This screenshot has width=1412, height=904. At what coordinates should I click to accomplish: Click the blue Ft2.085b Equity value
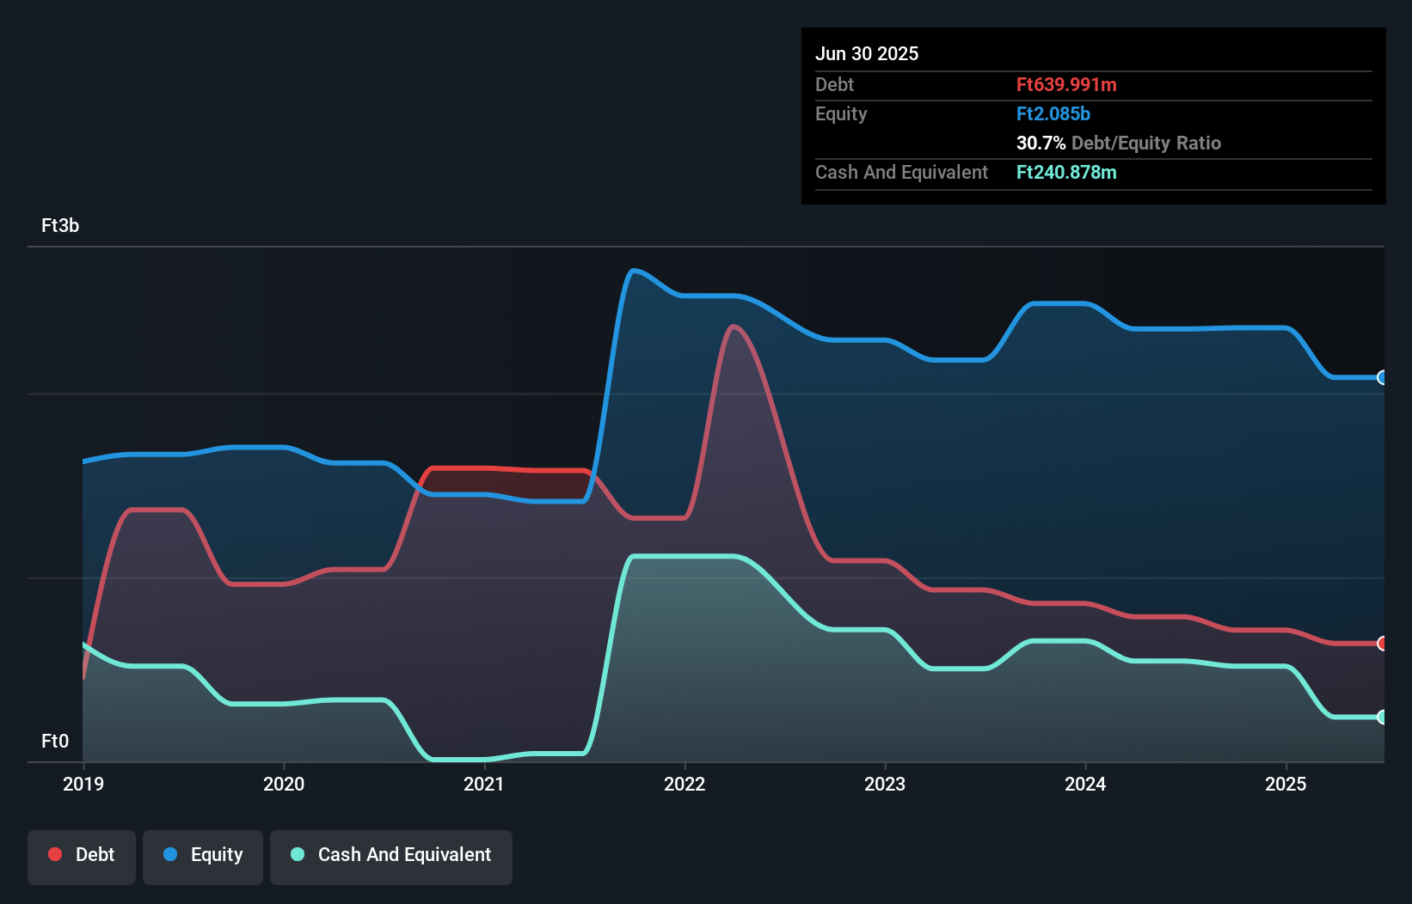[1053, 113]
